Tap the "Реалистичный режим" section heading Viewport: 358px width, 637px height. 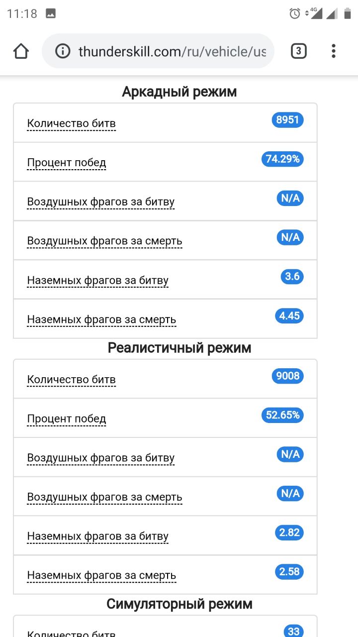179,348
